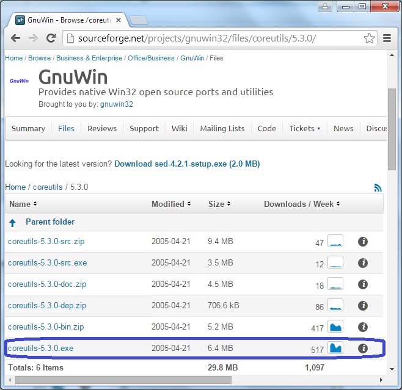The height and width of the screenshot is (390, 402).
Task: Open the Wiki tab
Action: tap(180, 128)
